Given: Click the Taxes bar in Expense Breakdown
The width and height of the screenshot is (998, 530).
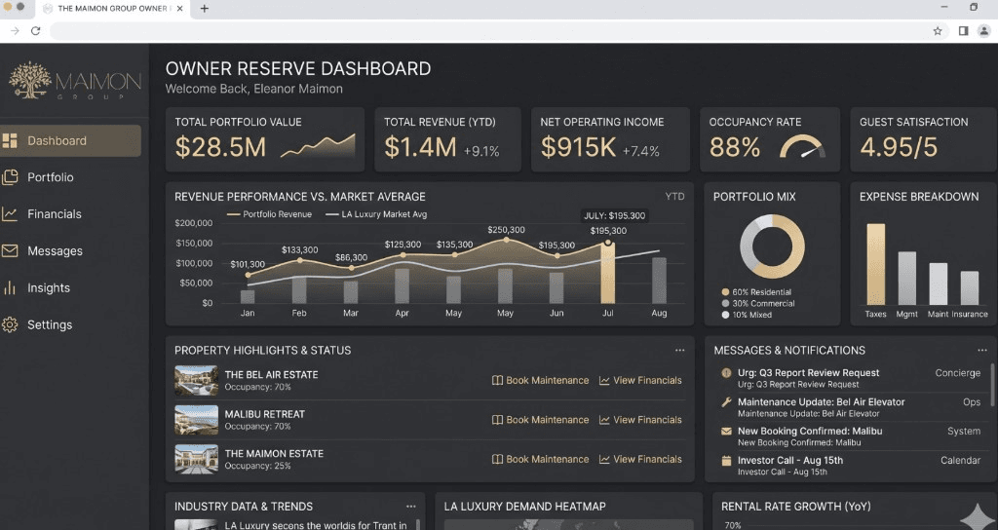Looking at the screenshot, I should click(876, 264).
